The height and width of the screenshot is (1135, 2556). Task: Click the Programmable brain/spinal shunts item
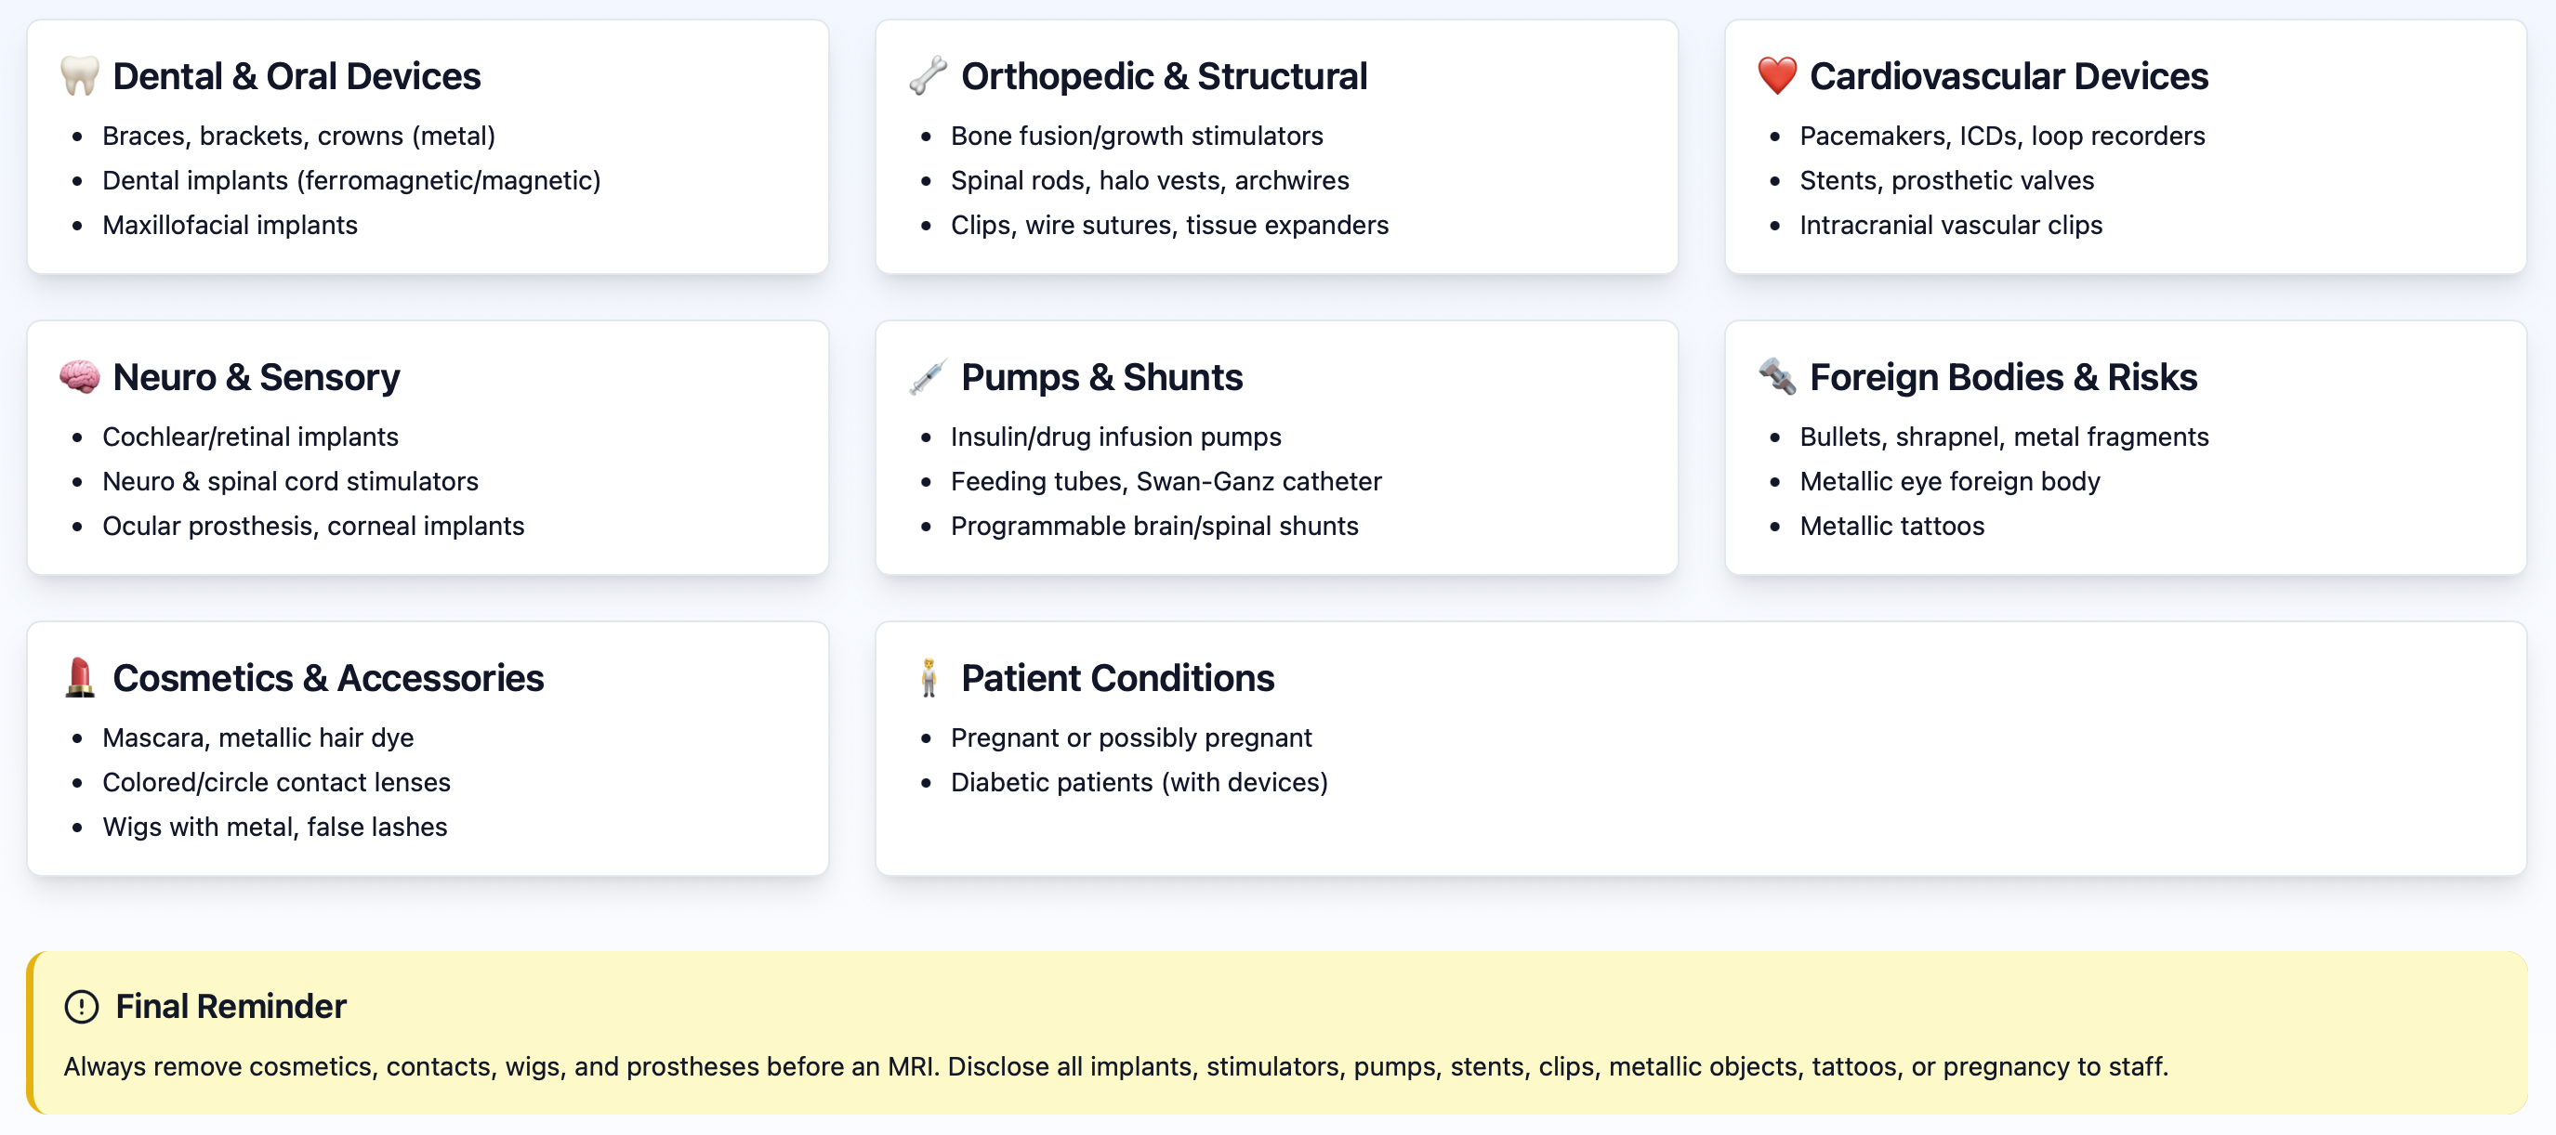point(1154,527)
